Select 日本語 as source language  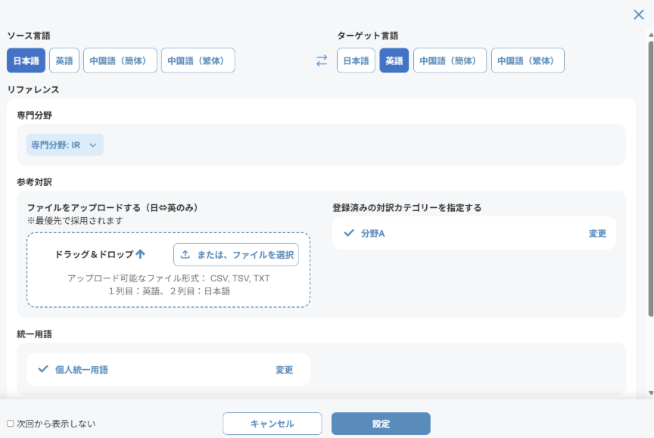pyautogui.click(x=26, y=61)
